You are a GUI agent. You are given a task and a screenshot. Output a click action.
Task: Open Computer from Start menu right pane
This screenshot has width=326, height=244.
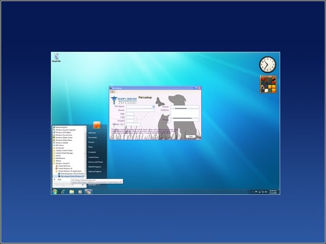pos(92,152)
